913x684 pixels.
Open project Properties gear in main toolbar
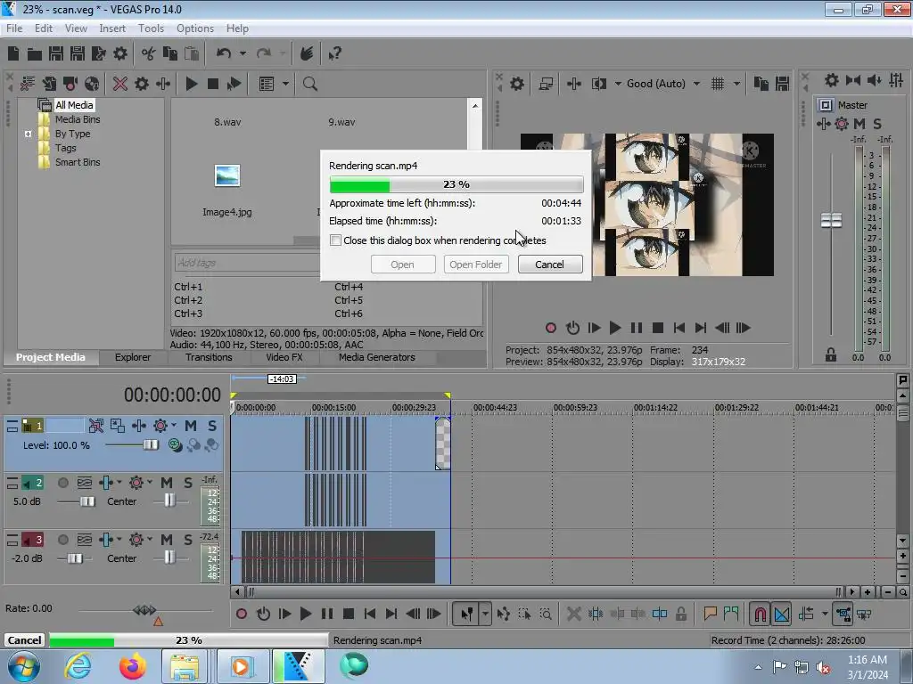click(120, 53)
